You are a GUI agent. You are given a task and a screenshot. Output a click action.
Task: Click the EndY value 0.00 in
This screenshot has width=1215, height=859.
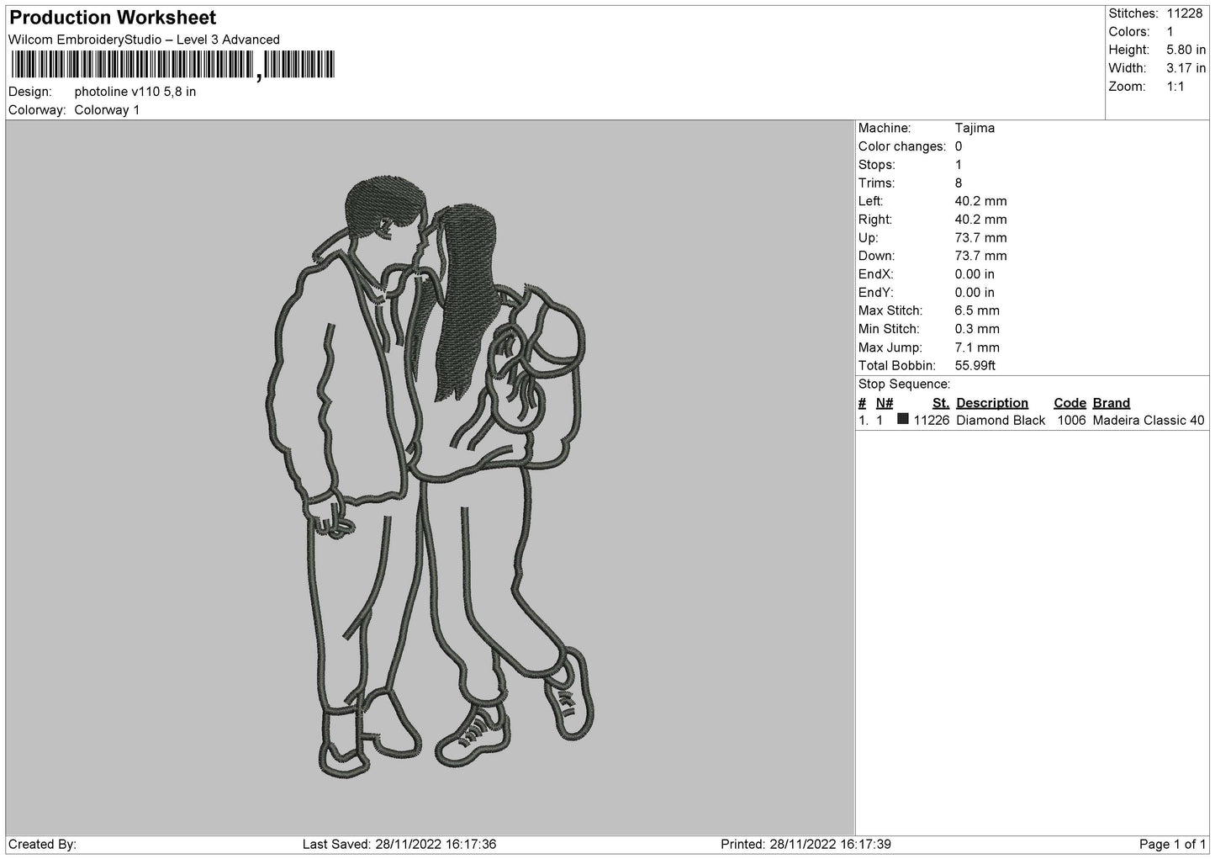975,293
